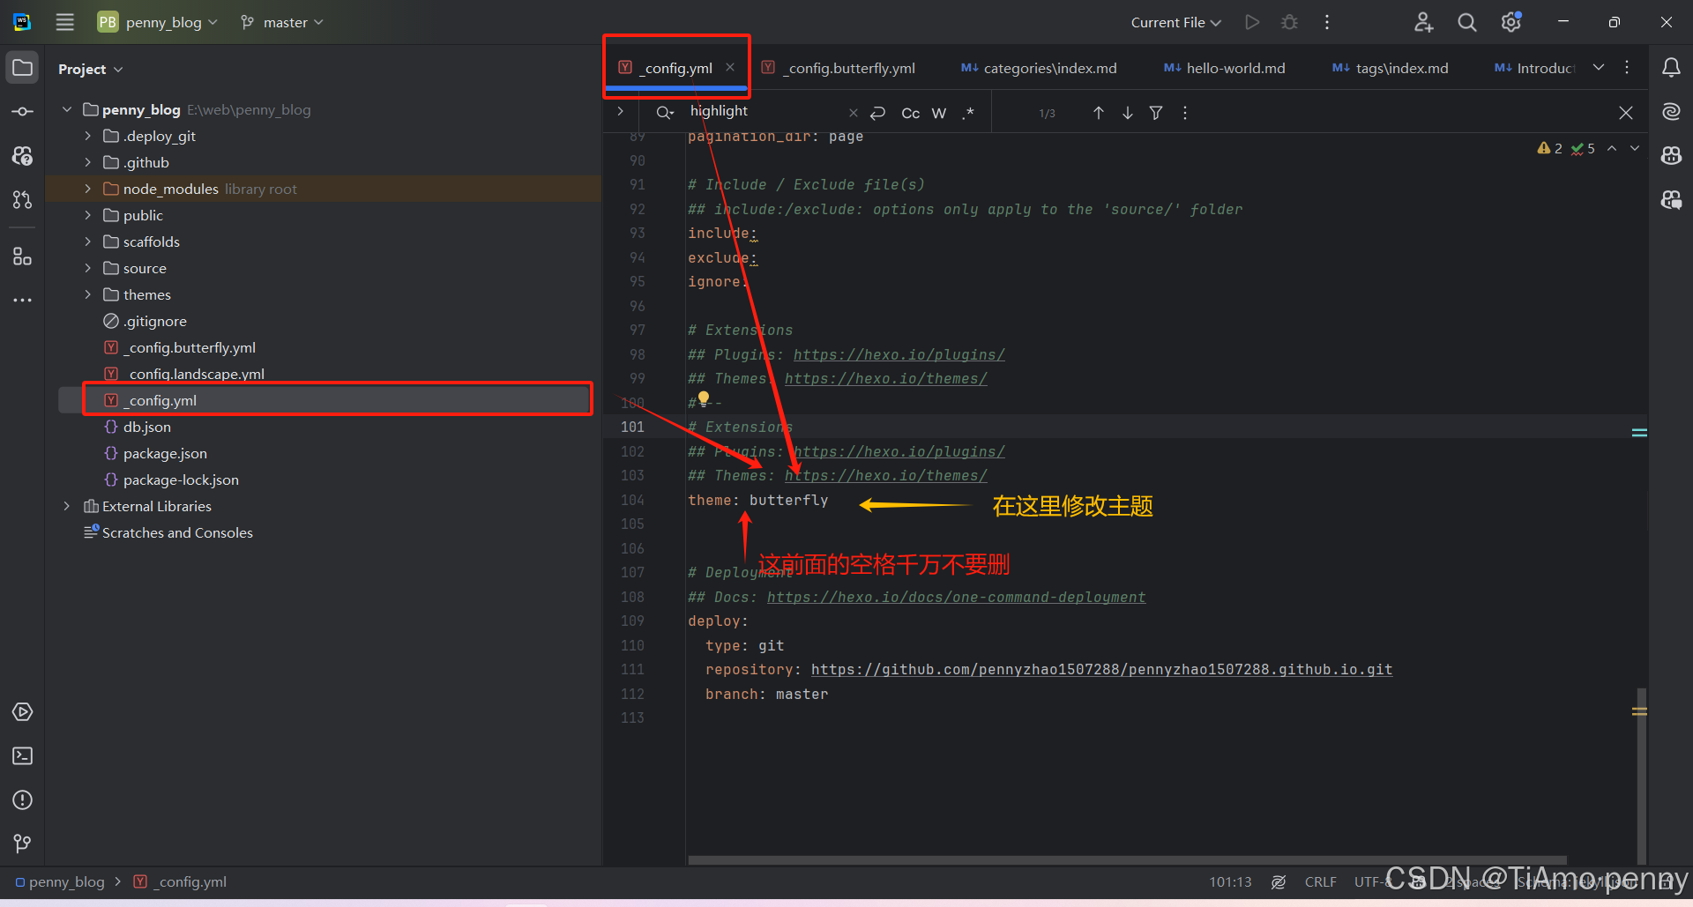Open IDE settings gear icon

[1510, 23]
